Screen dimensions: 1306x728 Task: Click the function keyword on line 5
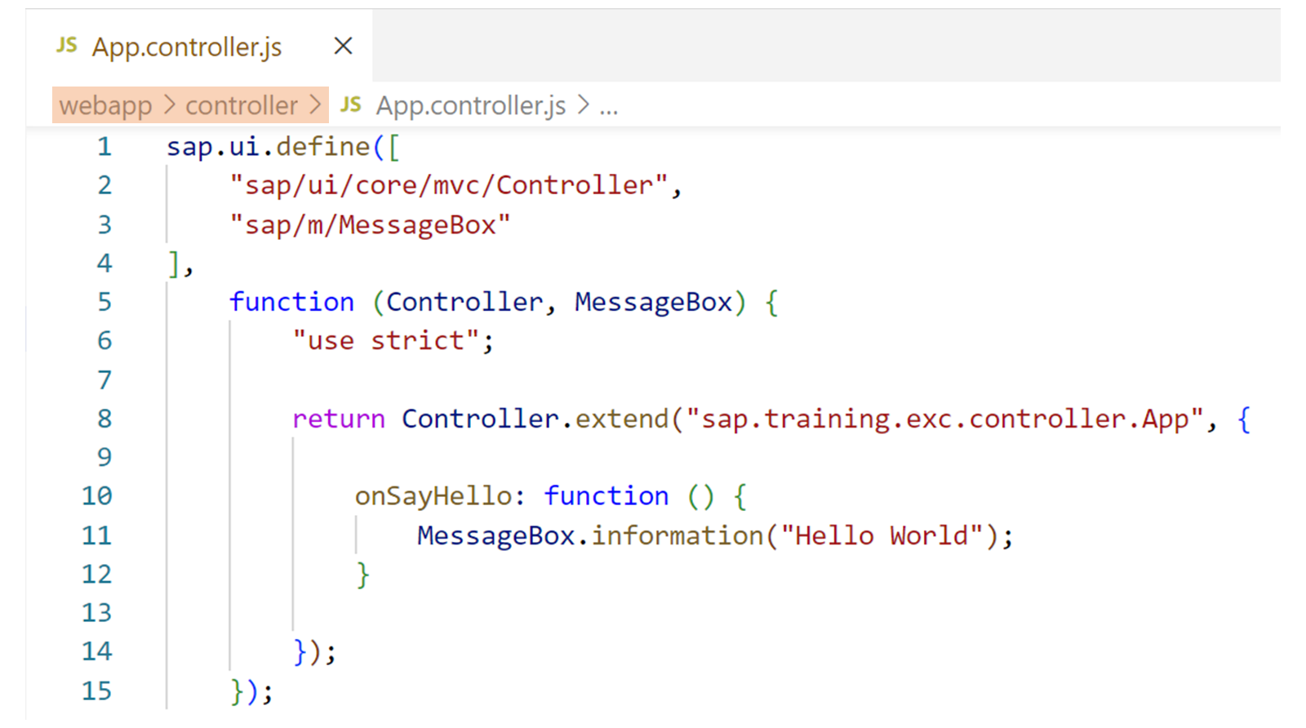pos(291,302)
